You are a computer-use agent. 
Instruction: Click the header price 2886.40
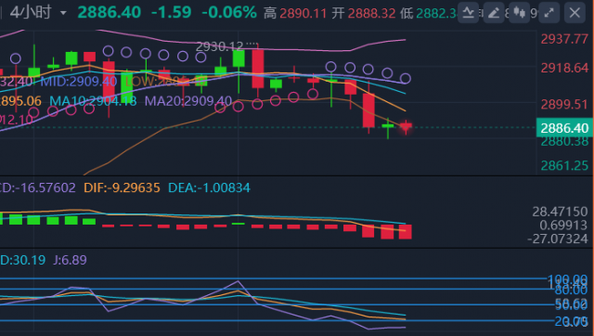[x=110, y=12]
